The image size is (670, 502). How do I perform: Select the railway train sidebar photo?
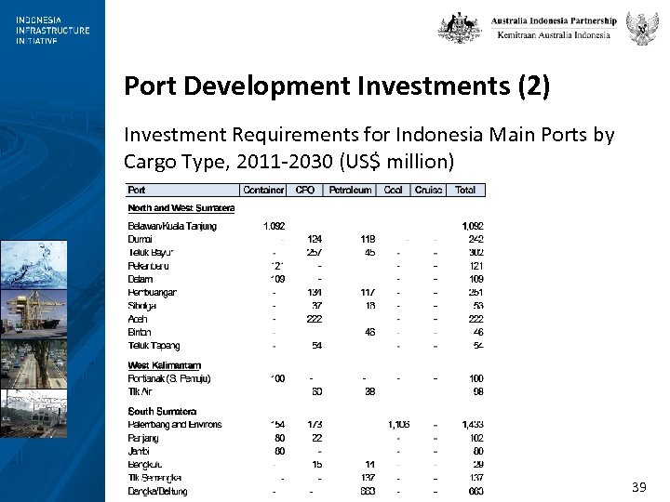[33, 414]
